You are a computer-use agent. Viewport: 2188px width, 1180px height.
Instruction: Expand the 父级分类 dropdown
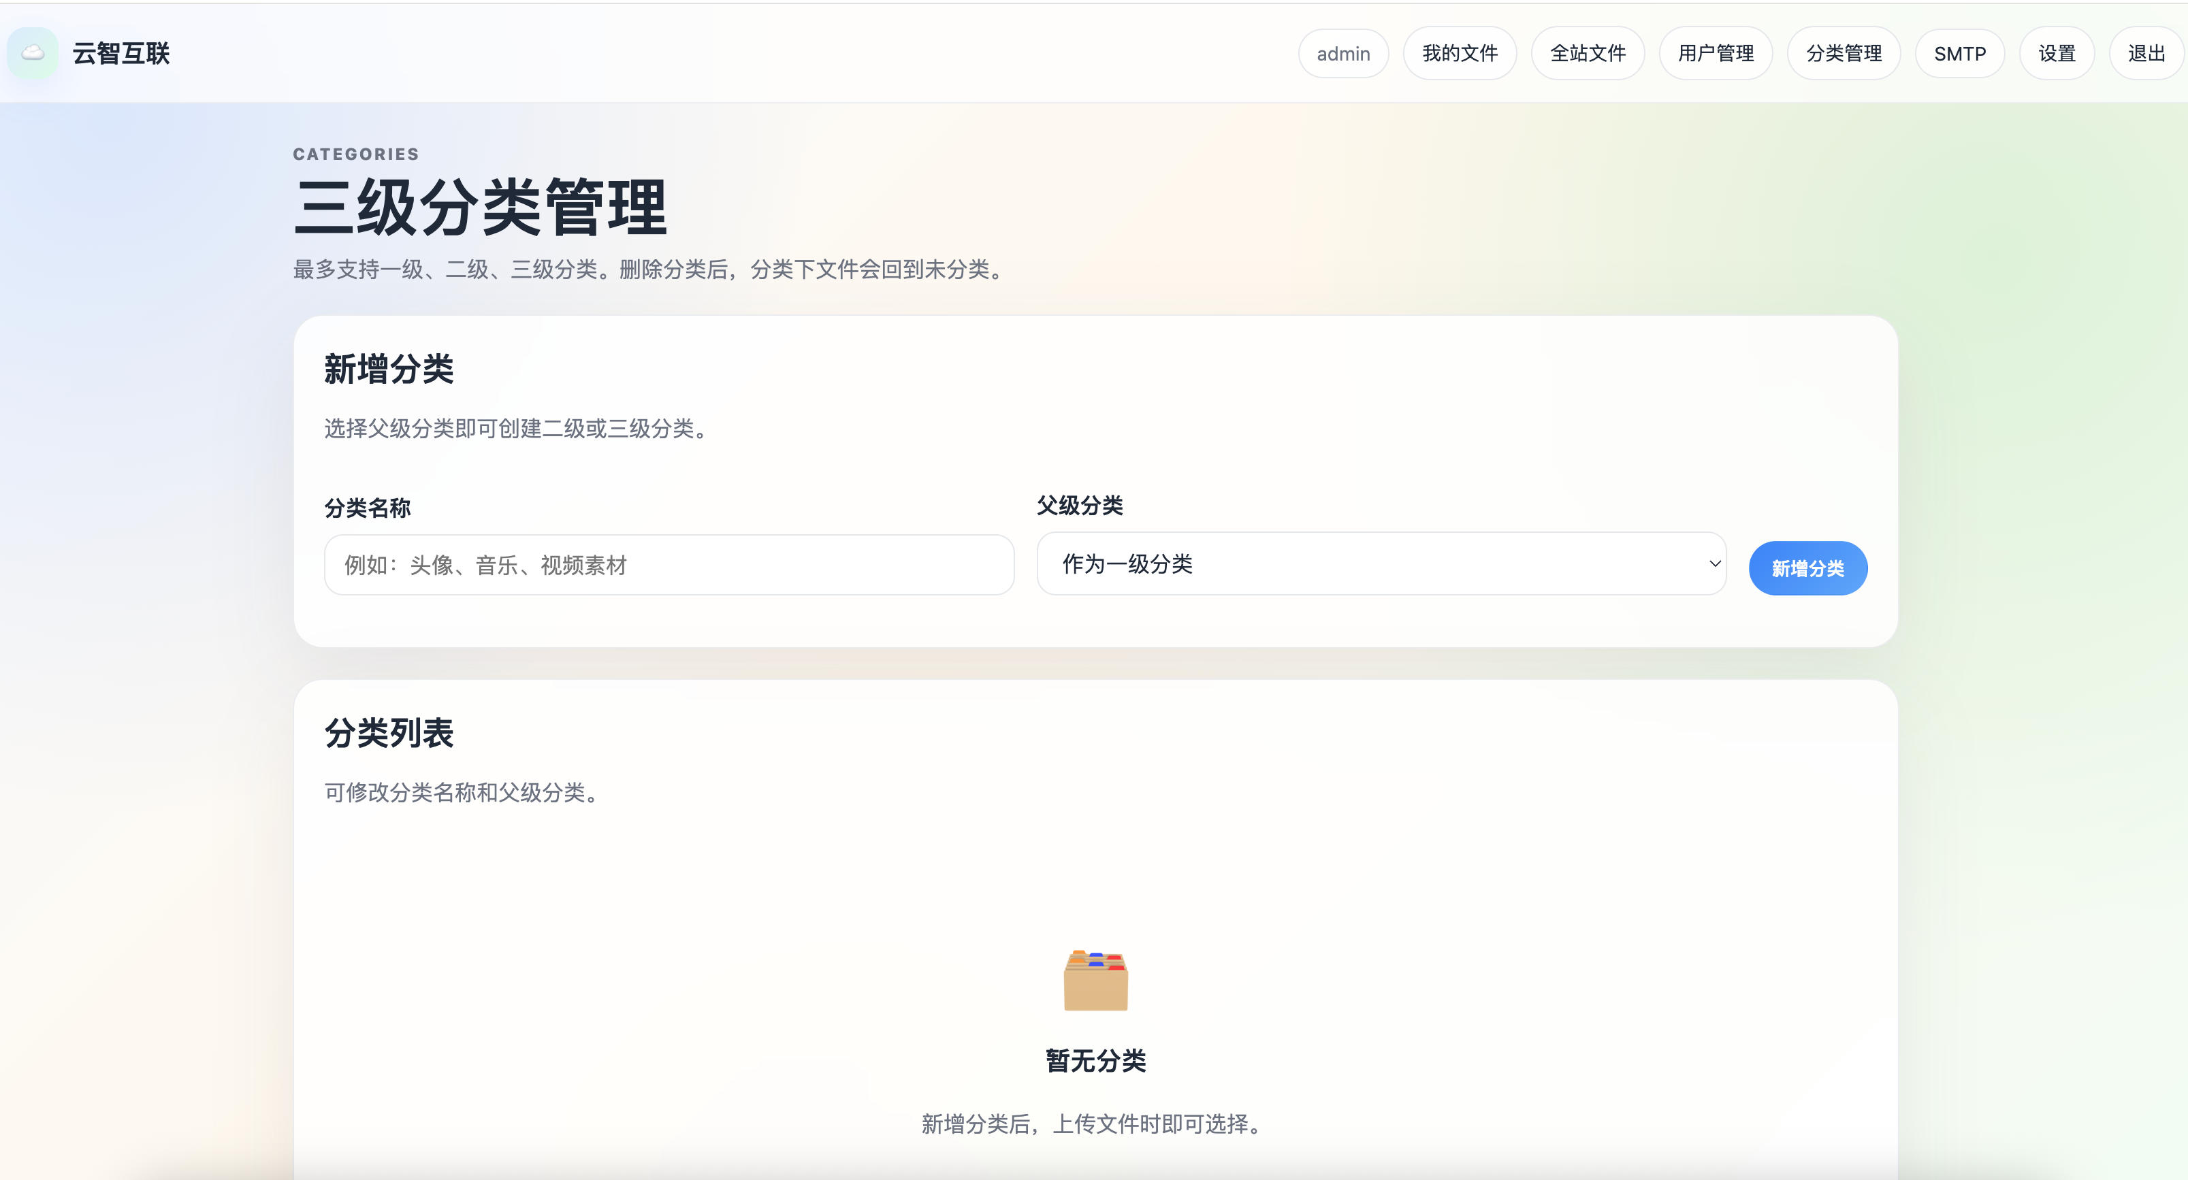(1381, 563)
